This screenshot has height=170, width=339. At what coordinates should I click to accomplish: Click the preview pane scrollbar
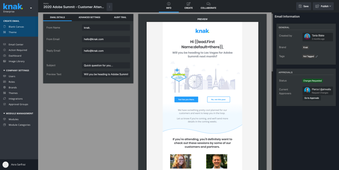click(272, 43)
